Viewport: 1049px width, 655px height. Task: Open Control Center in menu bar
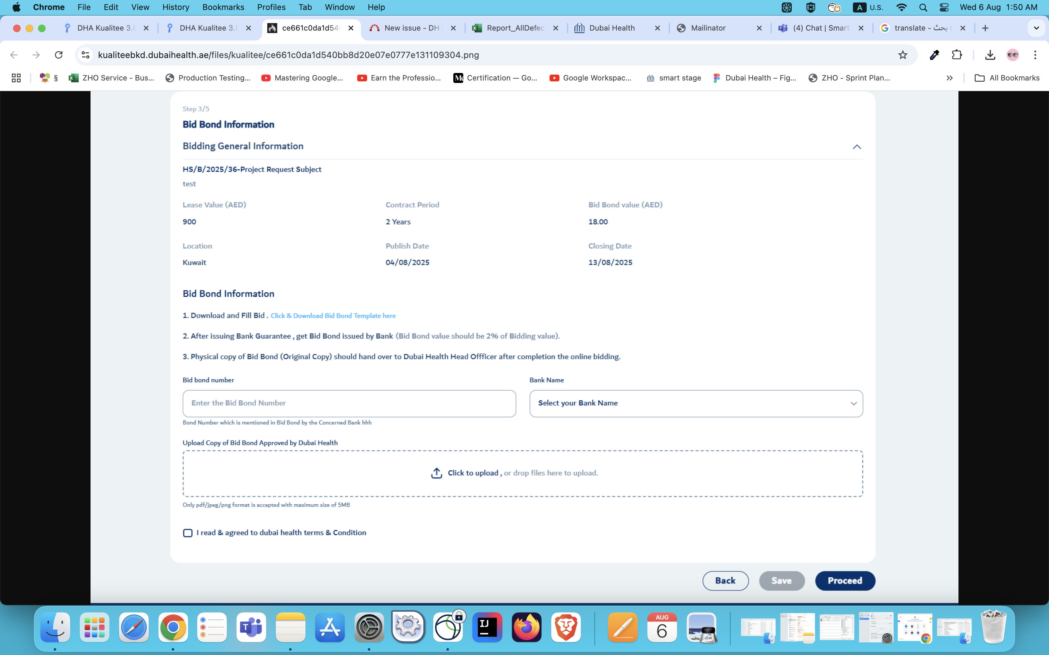point(944,7)
